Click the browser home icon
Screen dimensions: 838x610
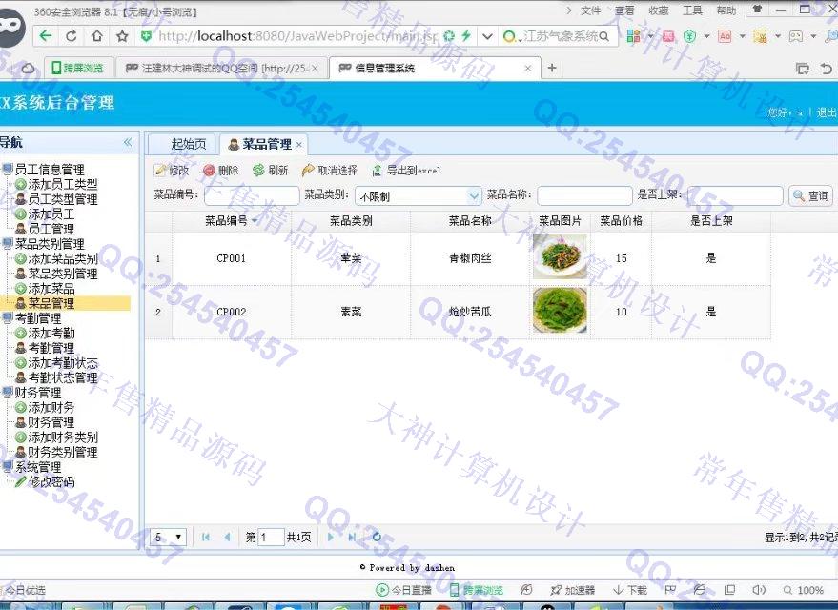click(96, 36)
